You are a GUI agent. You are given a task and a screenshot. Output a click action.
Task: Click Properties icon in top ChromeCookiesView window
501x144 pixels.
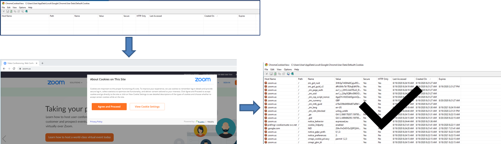pyautogui.click(x=19, y=11)
